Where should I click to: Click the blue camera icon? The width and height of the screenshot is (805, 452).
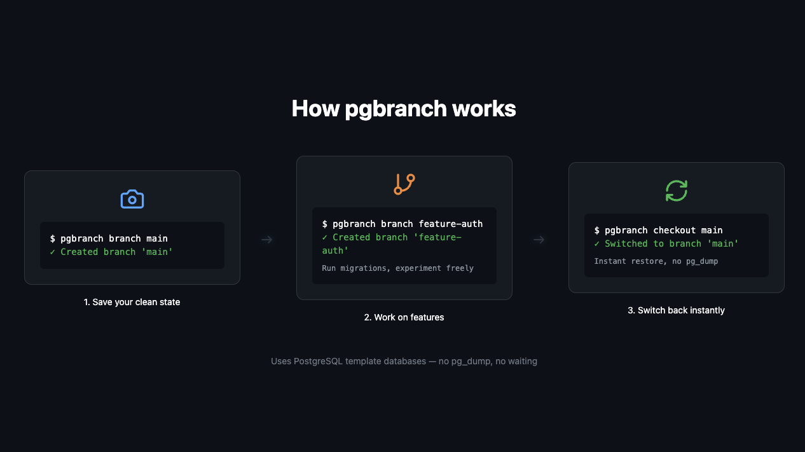132,199
